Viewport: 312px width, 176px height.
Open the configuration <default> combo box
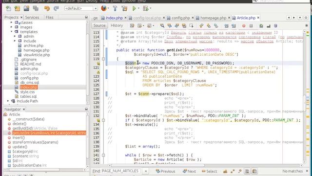81,8
